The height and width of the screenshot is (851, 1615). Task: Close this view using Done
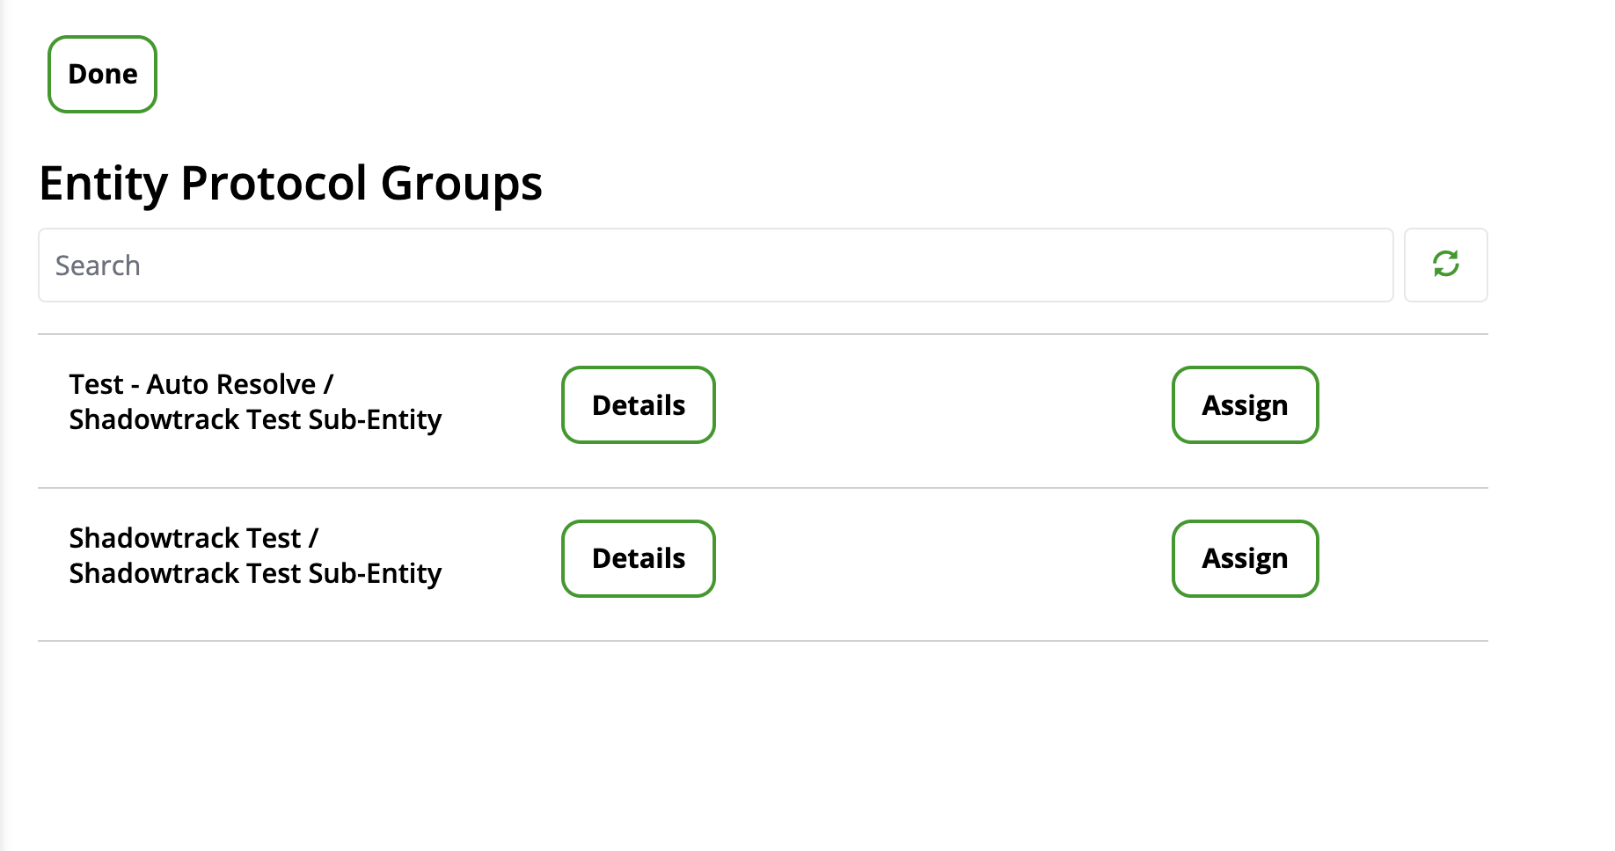(102, 74)
